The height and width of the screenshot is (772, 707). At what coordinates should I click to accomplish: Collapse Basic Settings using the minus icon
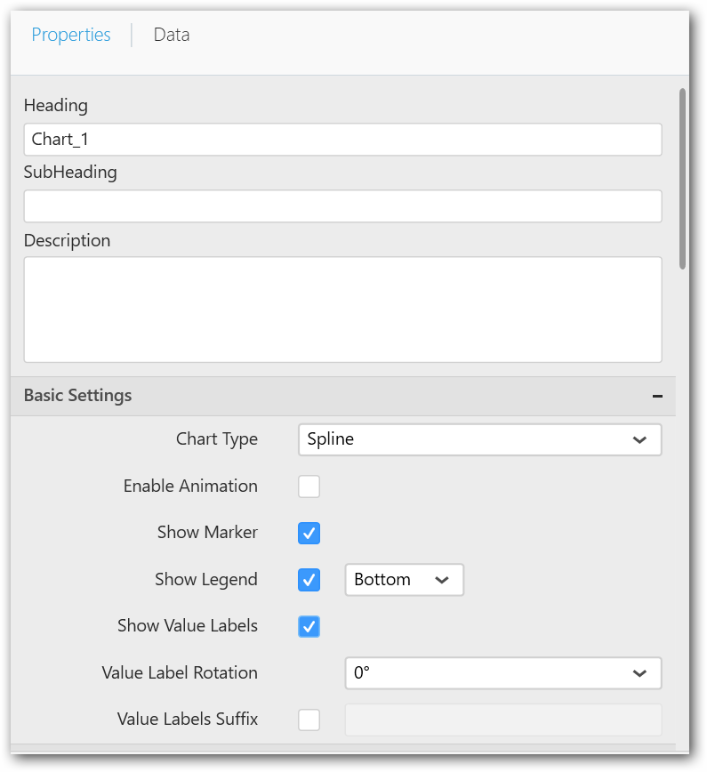click(657, 397)
